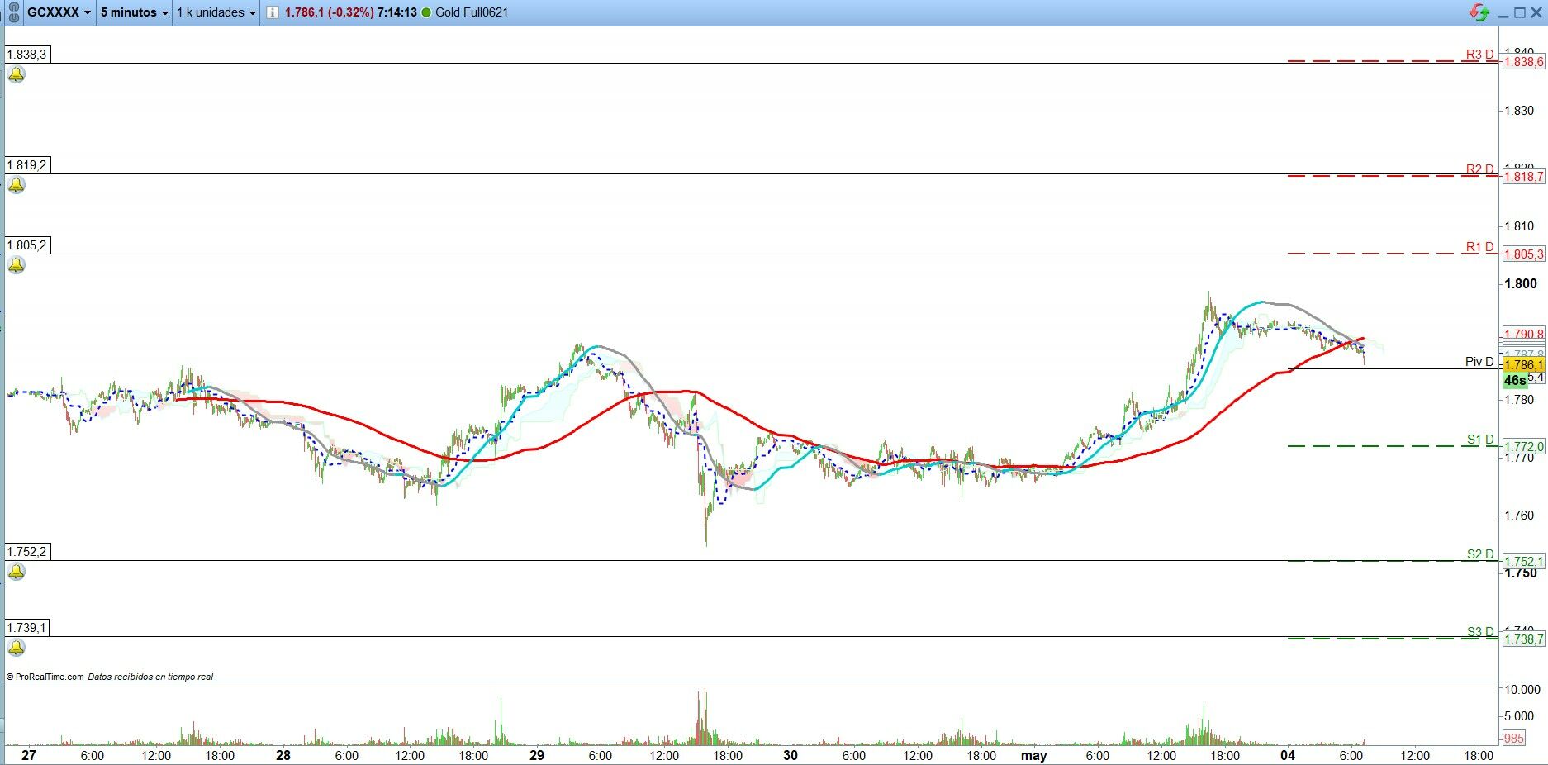Click the 1.838,6 price tag on axis

pyautogui.click(x=1523, y=62)
